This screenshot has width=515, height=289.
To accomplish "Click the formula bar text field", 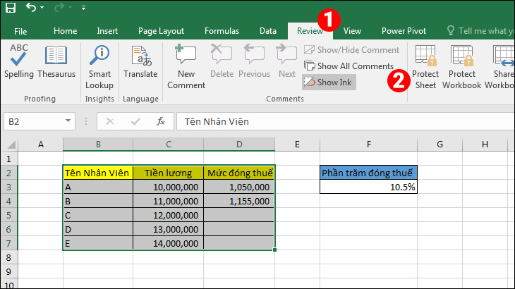I will tap(339, 121).
